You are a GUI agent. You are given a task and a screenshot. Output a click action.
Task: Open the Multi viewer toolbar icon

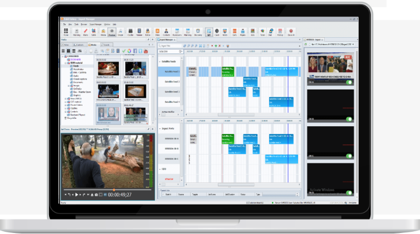[x=224, y=32]
